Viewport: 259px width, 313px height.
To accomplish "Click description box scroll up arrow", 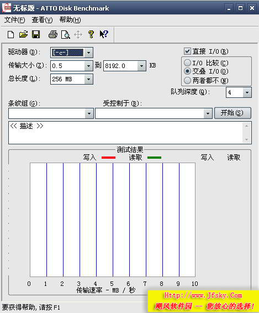I will [x=247, y=126].
